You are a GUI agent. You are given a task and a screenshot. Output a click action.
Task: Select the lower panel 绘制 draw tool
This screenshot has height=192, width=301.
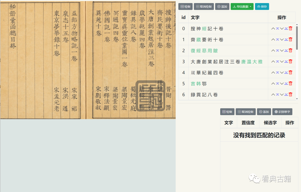click(227, 112)
